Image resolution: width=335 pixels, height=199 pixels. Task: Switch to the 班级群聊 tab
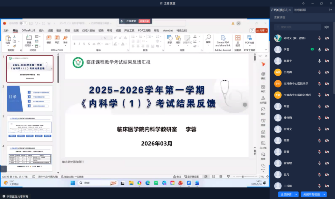click(x=300, y=10)
